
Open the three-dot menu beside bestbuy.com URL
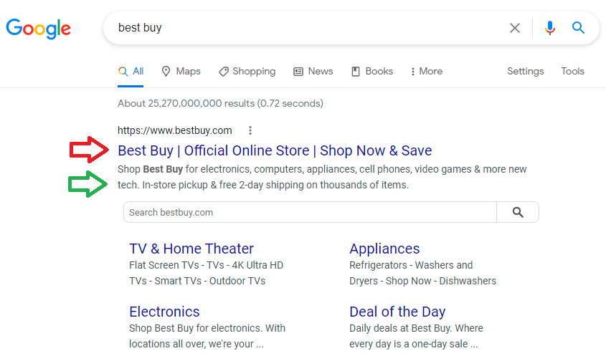[x=250, y=130]
